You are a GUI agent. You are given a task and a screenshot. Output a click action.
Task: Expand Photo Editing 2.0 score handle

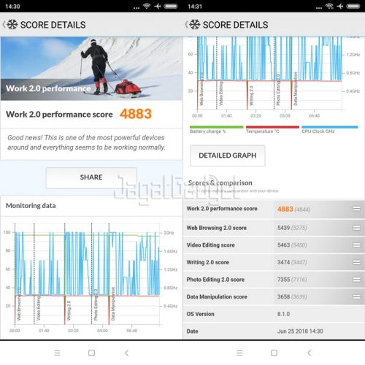(357, 280)
